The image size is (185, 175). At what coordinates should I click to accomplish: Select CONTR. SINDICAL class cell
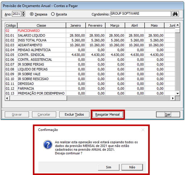click(41, 55)
